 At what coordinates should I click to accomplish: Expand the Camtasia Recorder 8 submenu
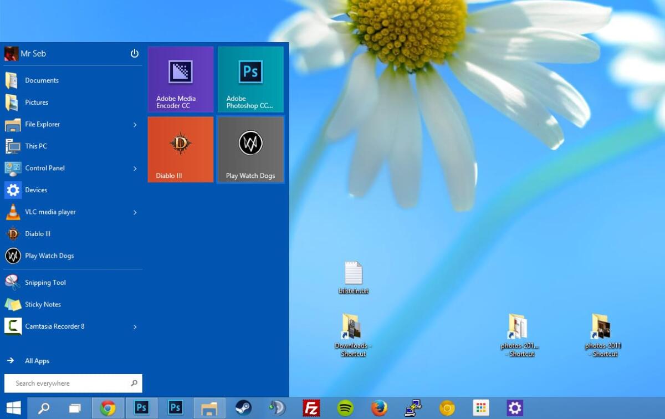click(x=135, y=326)
